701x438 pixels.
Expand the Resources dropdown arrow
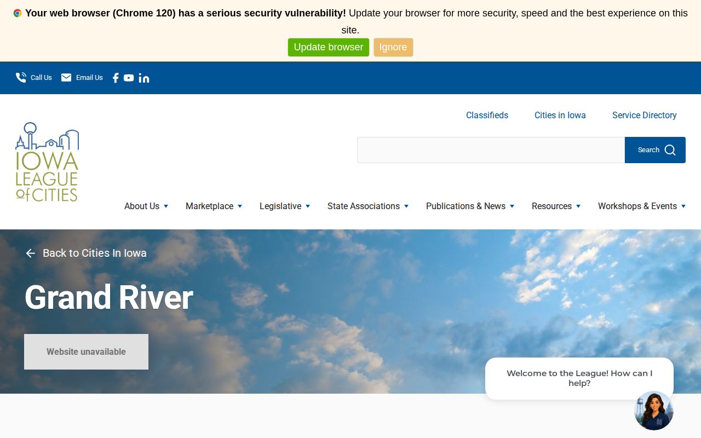(x=578, y=206)
